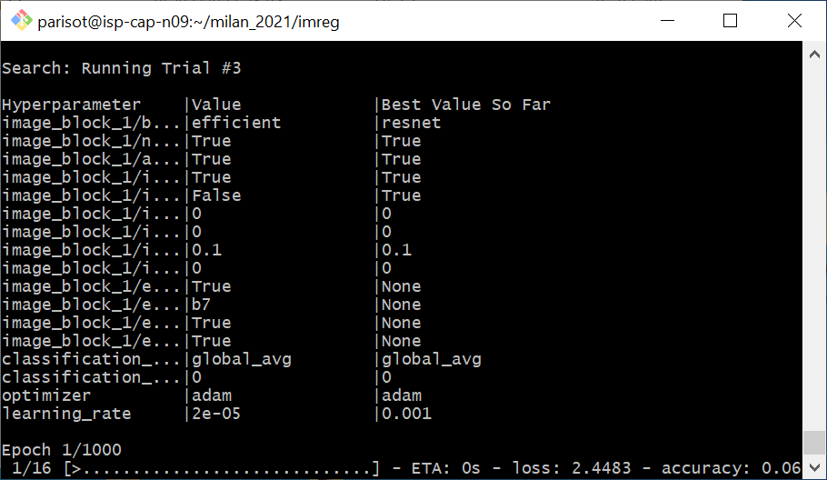
Task: Click 'global_avg' in Value column
Action: 242,360
